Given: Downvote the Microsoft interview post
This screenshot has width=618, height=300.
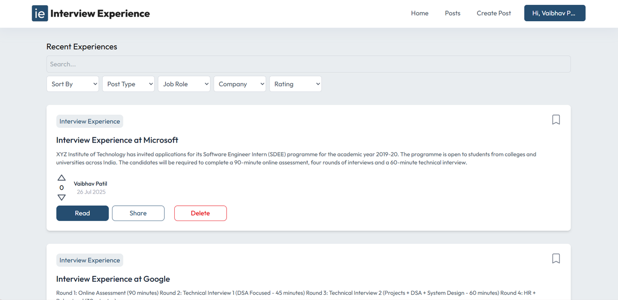Looking at the screenshot, I should (x=61, y=197).
